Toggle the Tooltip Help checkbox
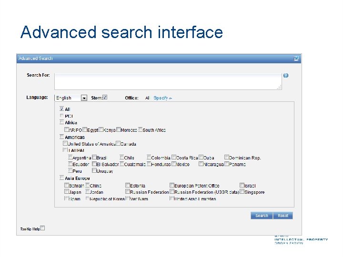343x257 pixels. pos(43,228)
